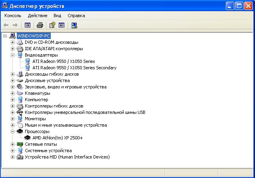Expand the Дисковые устройства node
This screenshot has height=178, width=255.
tap(12, 80)
